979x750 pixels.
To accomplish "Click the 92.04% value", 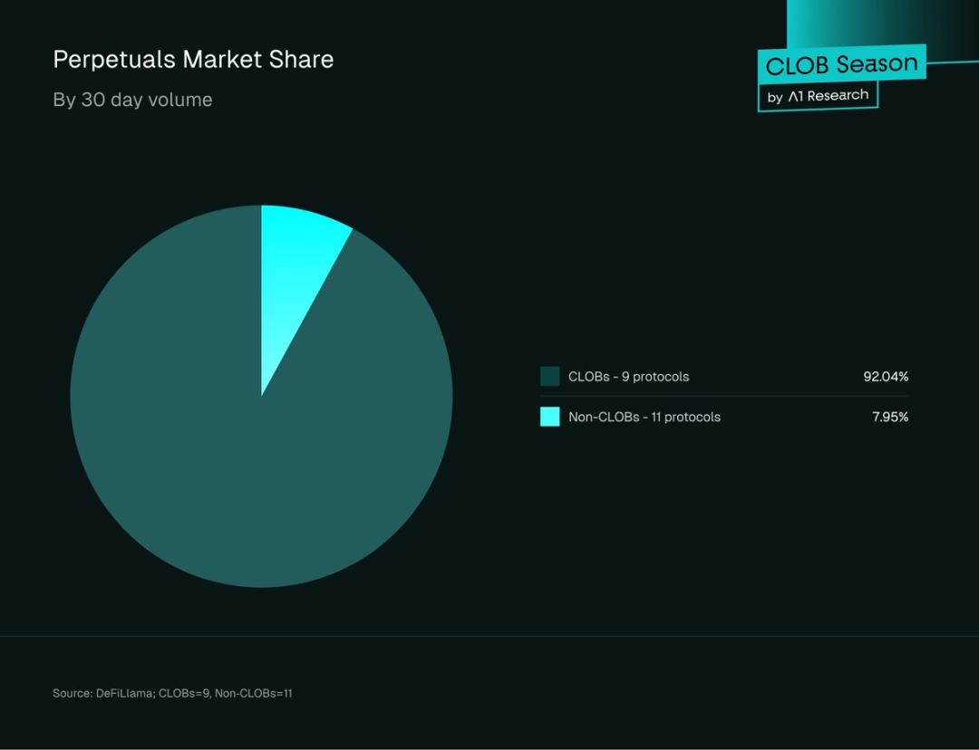I will (x=885, y=377).
